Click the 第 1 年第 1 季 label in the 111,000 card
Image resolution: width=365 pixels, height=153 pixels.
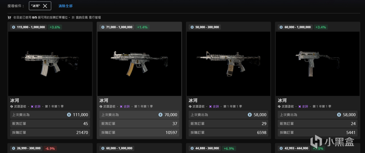tap(54, 107)
